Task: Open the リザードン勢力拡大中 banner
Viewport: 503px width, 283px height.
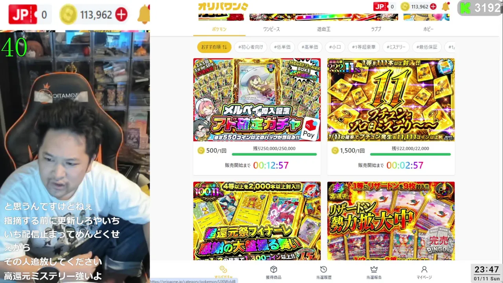Action: (x=391, y=221)
